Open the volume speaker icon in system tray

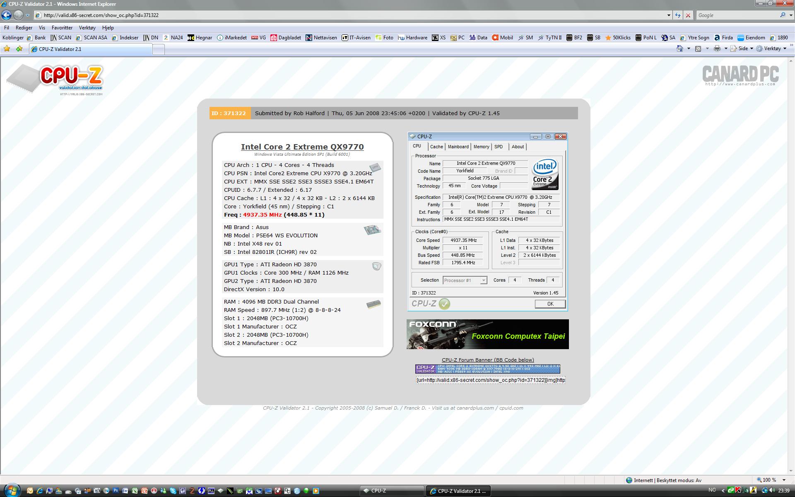point(772,490)
